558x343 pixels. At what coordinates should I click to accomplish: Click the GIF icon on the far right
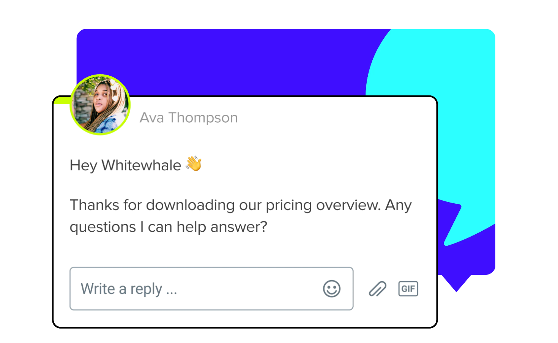pyautogui.click(x=408, y=288)
